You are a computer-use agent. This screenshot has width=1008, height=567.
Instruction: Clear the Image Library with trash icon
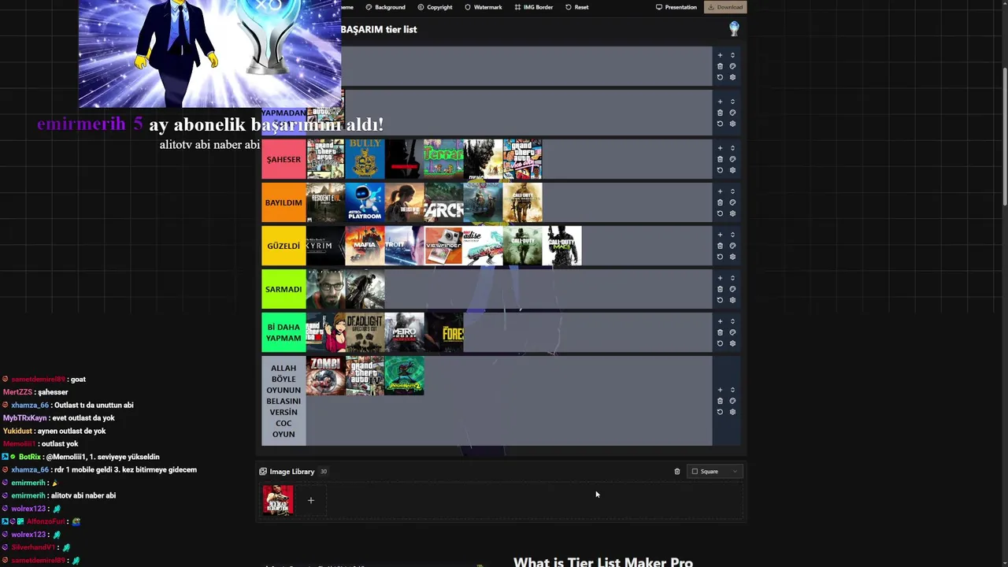[677, 472]
